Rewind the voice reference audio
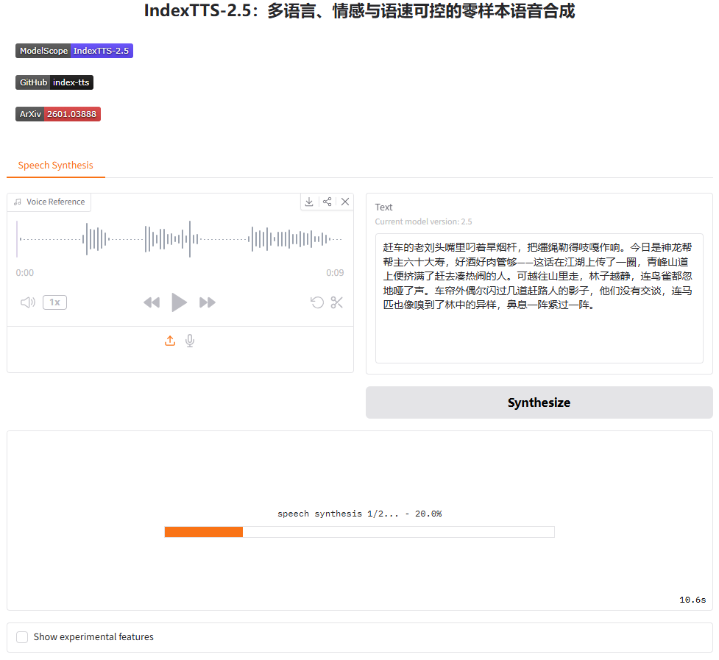Viewport: 719px width, 660px height. point(152,302)
